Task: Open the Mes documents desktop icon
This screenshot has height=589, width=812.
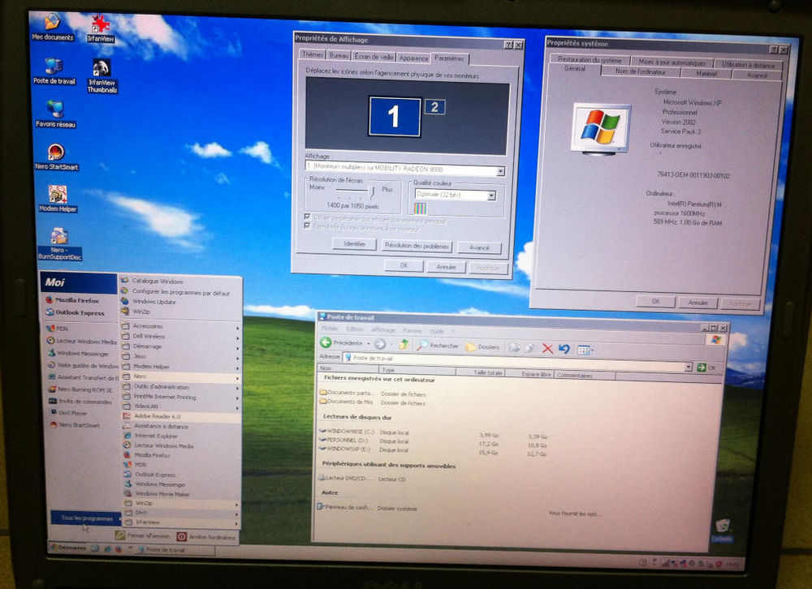Action: [x=52, y=27]
